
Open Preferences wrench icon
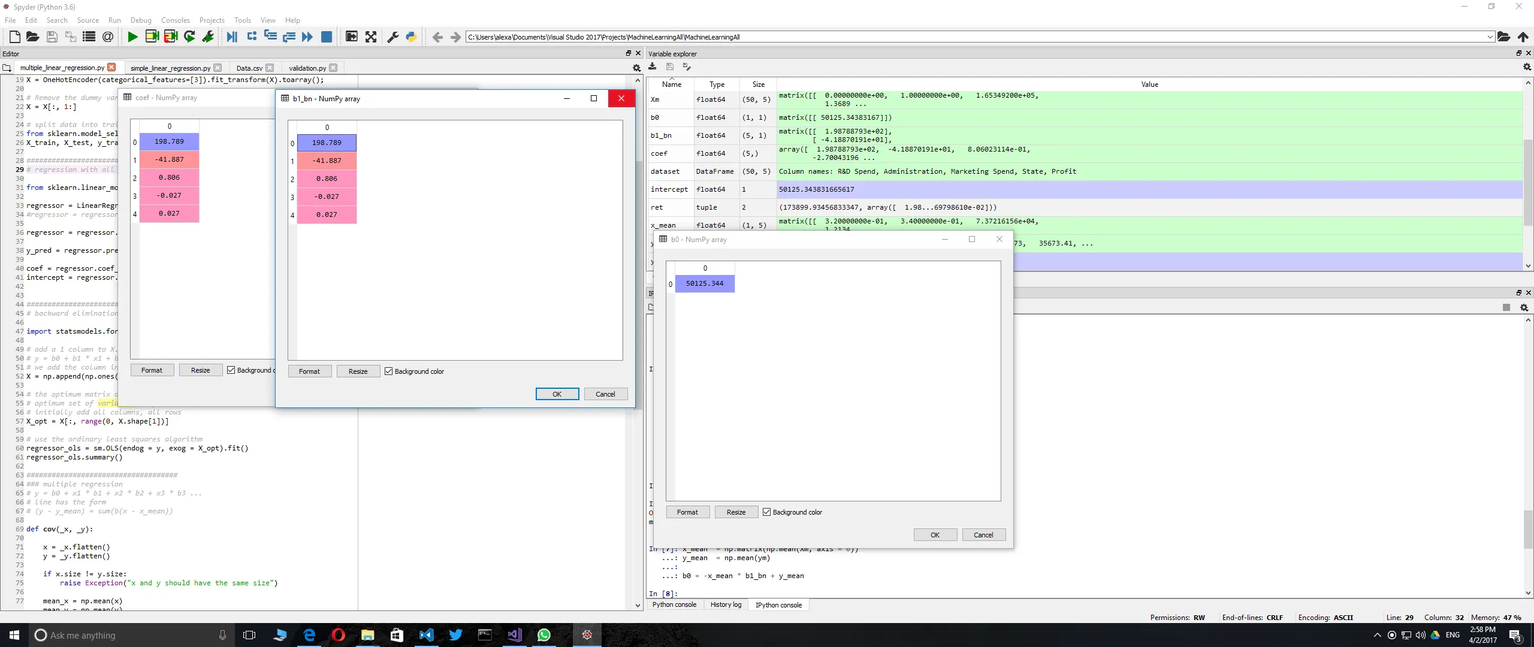(393, 37)
